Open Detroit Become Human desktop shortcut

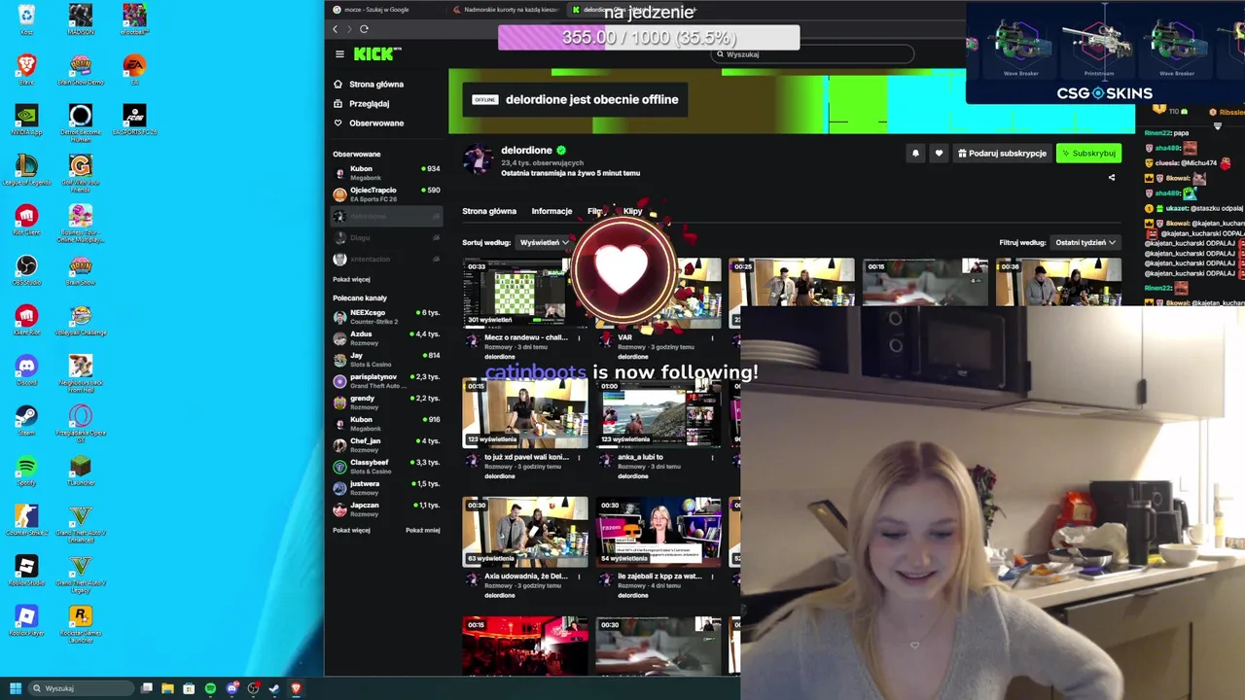pyautogui.click(x=81, y=122)
